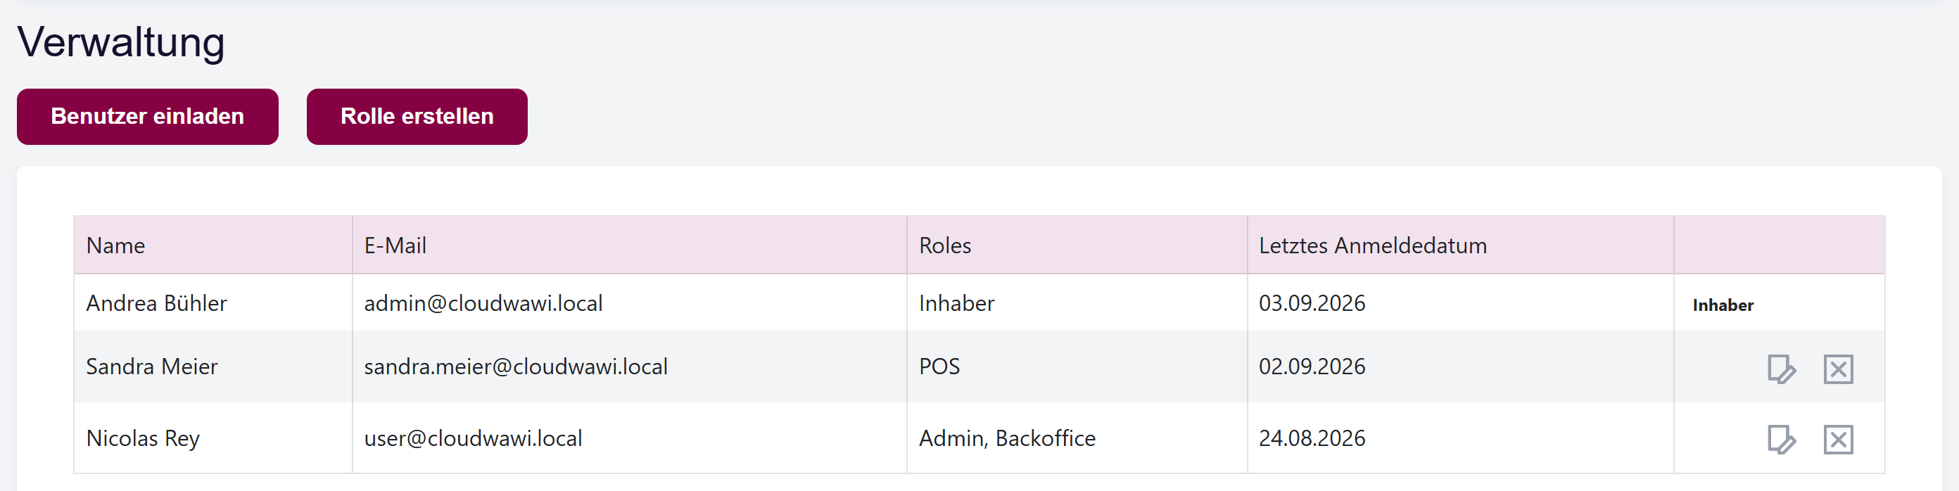Click the Andrea Bühler name cell

213,303
